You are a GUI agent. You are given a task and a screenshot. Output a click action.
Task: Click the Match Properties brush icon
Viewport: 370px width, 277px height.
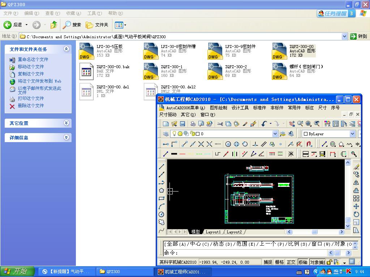[x=245, y=124]
